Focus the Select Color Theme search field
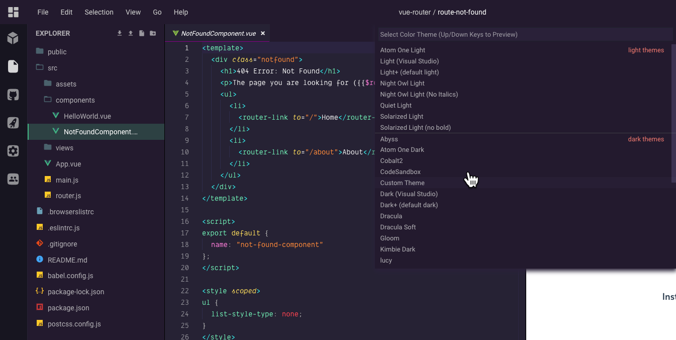This screenshot has height=340, width=676. 525,35
